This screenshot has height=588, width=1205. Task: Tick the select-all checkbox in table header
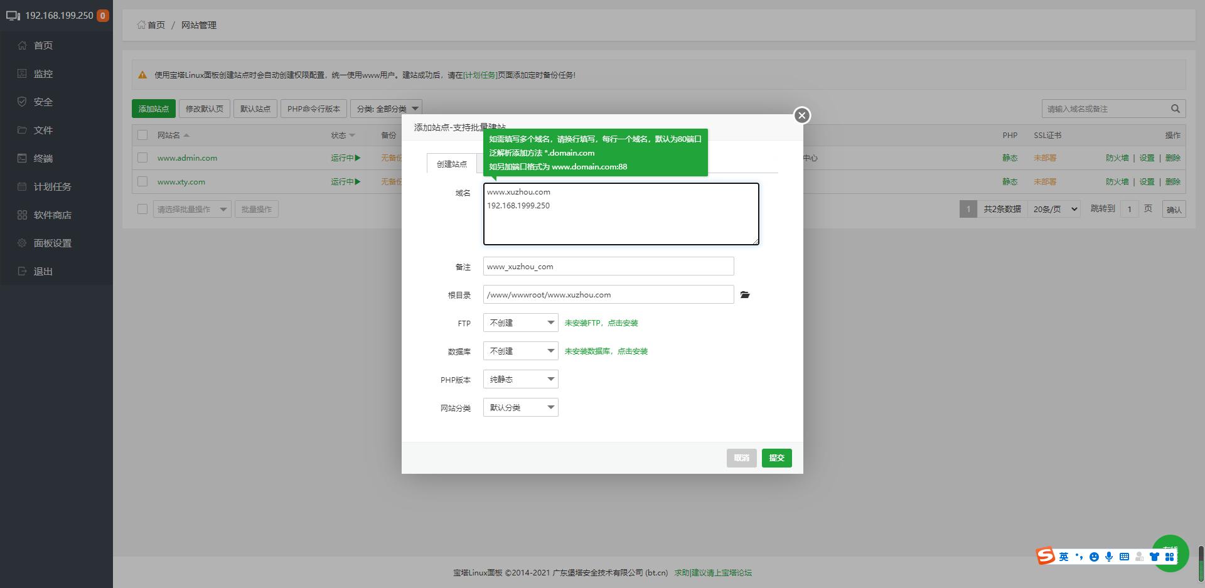(x=142, y=135)
